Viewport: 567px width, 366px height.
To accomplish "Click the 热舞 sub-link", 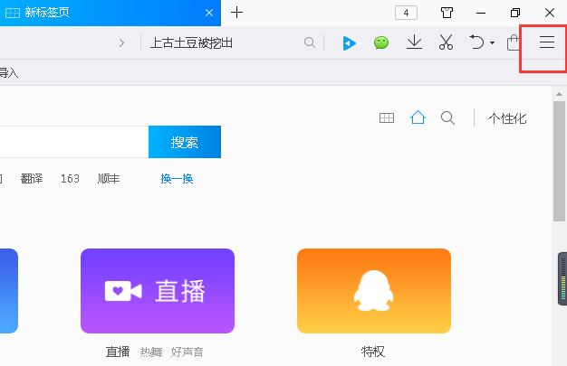I will click(x=151, y=352).
